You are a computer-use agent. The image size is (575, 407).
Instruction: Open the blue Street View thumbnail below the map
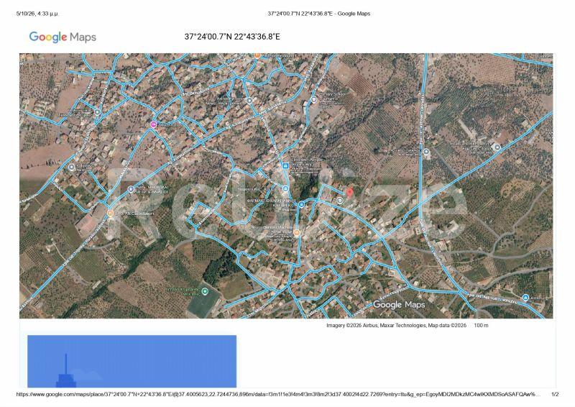pyautogui.click(x=132, y=361)
